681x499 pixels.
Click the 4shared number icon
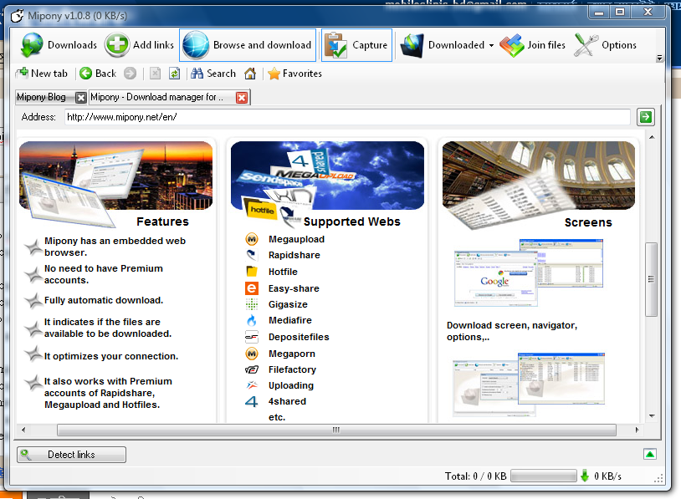pyautogui.click(x=252, y=401)
